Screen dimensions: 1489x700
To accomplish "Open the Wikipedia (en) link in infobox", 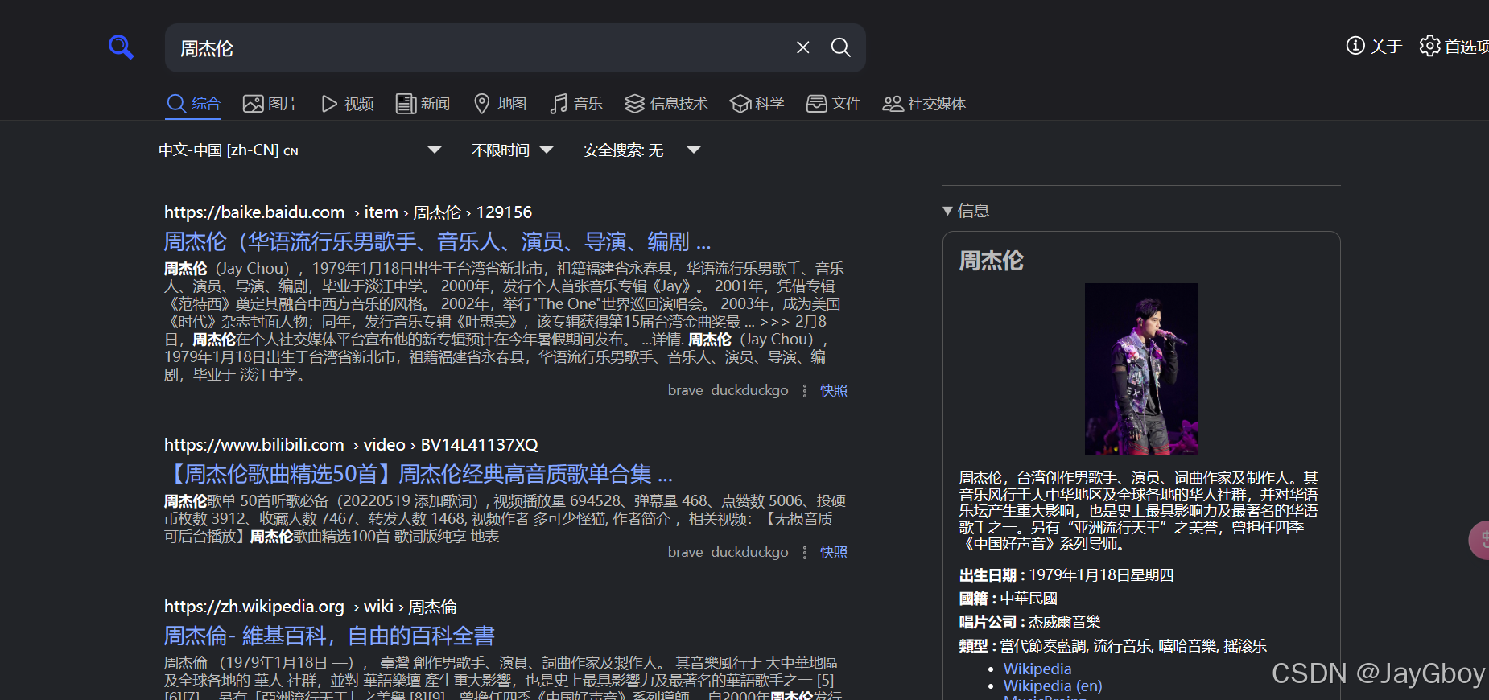I will (x=1053, y=686).
